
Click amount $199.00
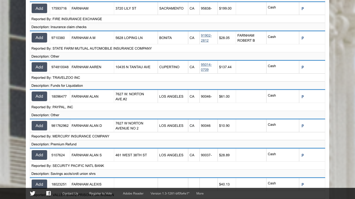pos(225,8)
